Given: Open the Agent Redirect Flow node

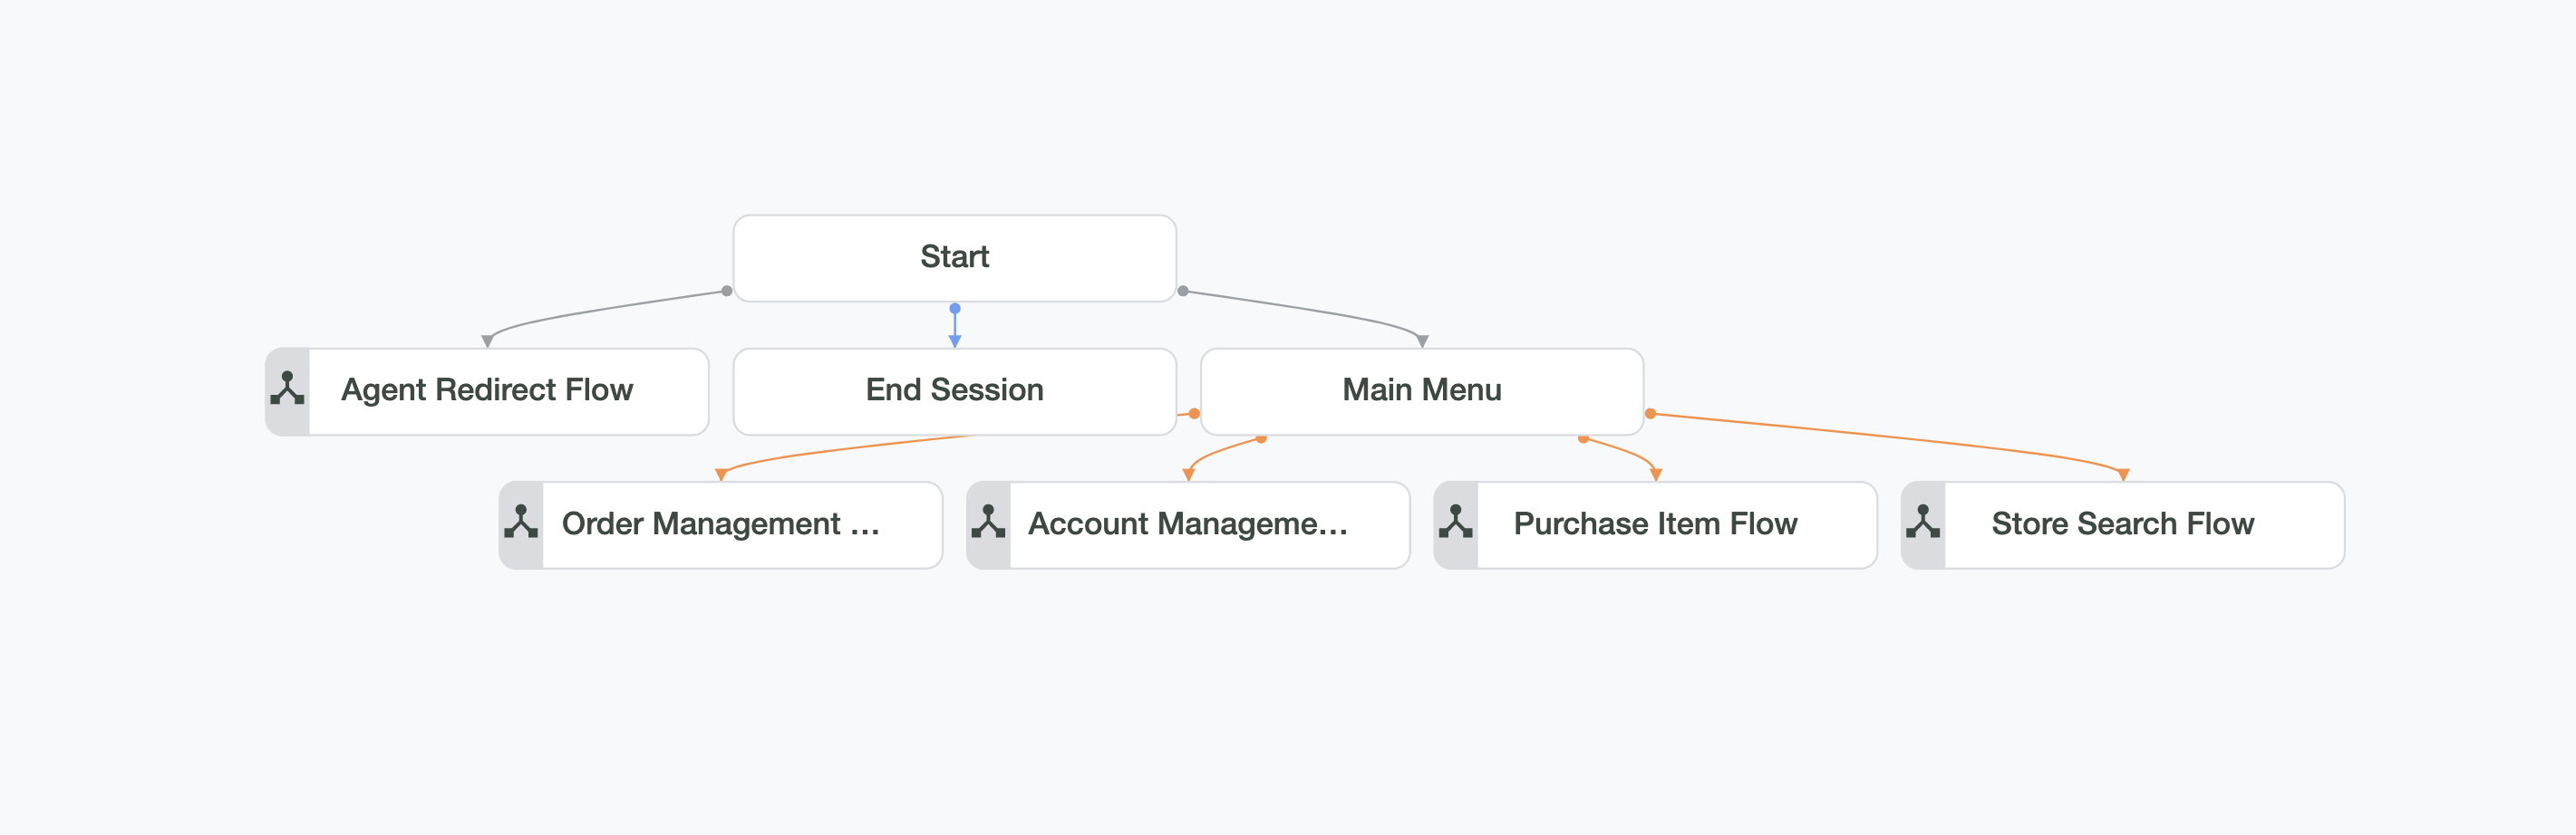Looking at the screenshot, I should (487, 390).
